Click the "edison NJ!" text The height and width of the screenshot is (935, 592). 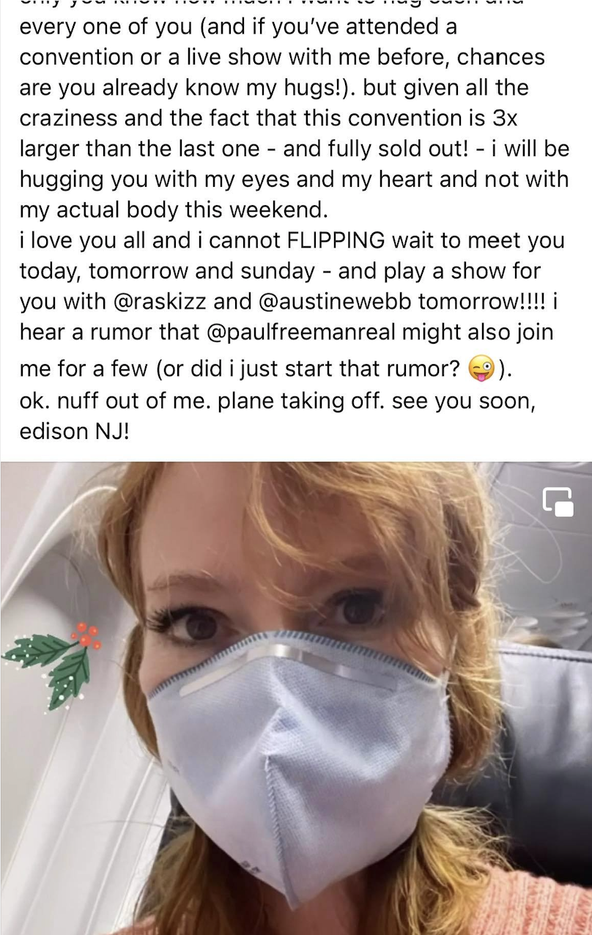[75, 431]
